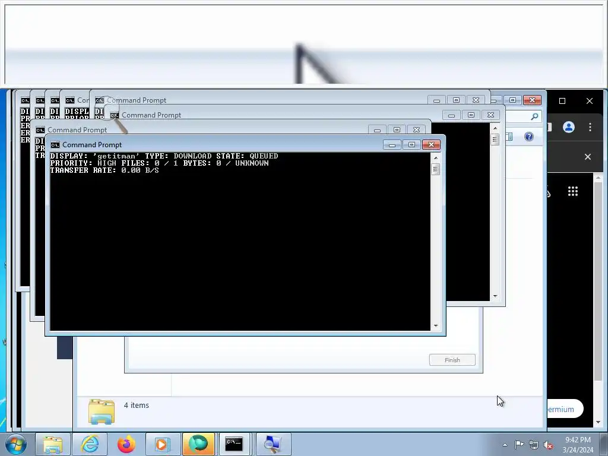Click the folder icon beside 4 items

[x=102, y=411]
